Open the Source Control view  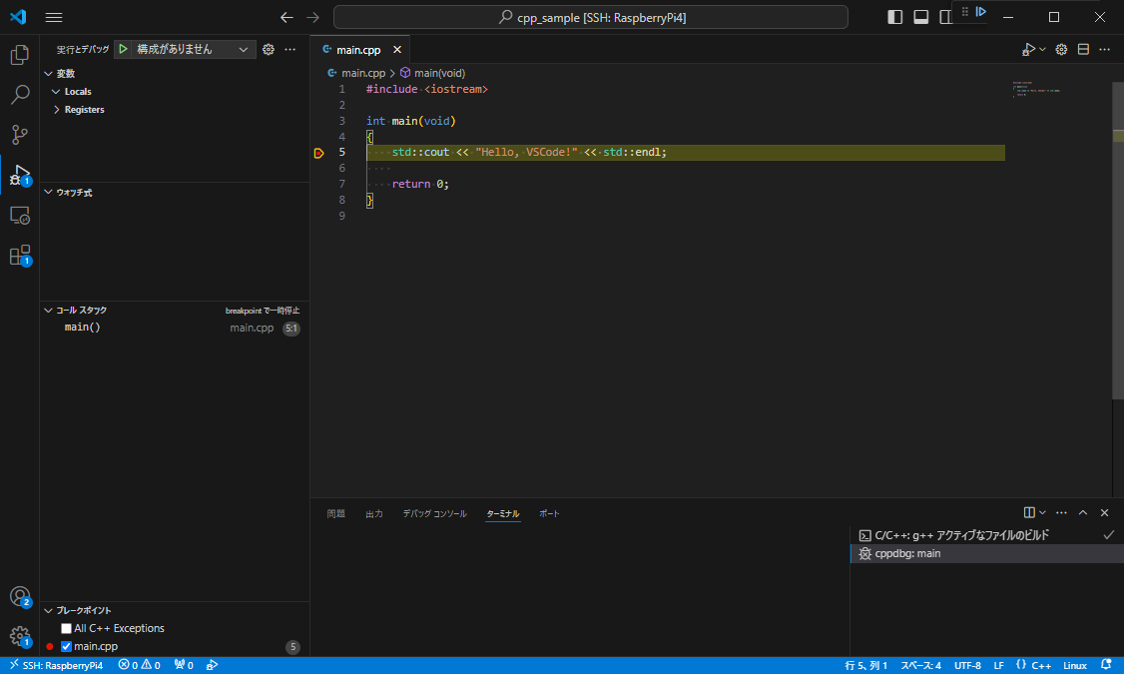coord(19,135)
